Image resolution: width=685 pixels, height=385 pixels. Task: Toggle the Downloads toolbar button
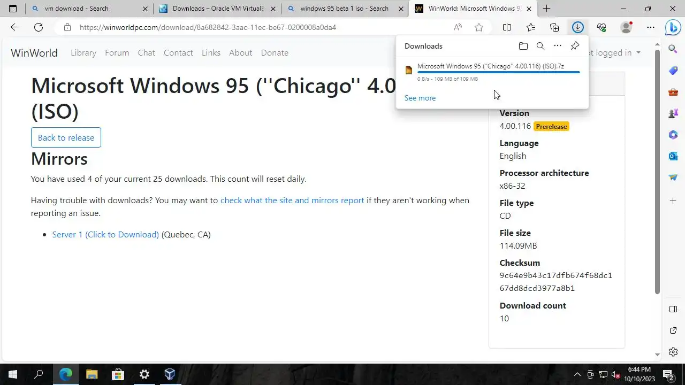tap(577, 27)
